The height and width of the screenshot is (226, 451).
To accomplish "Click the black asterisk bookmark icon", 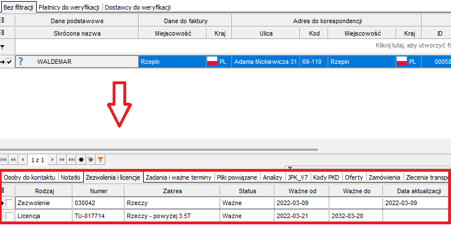I will tap(81, 160).
